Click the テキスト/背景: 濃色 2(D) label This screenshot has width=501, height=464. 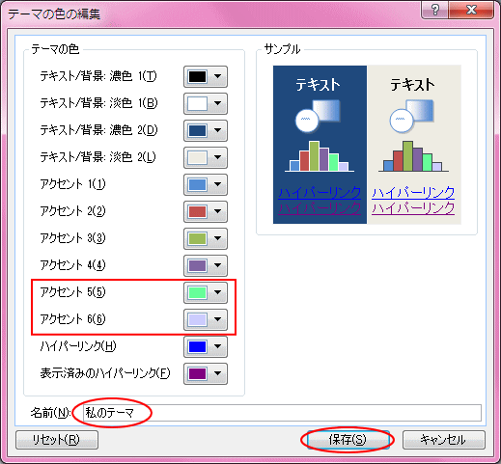(98, 130)
